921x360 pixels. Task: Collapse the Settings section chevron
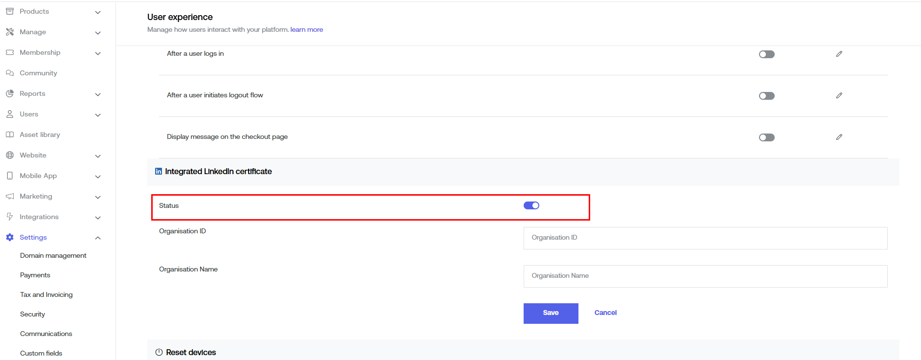click(98, 238)
